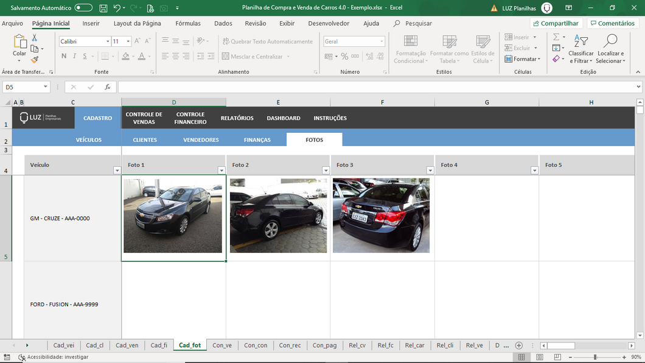Open RELATÓRIOS navigation button
Viewport: 645px width, 363px height.
[237, 118]
